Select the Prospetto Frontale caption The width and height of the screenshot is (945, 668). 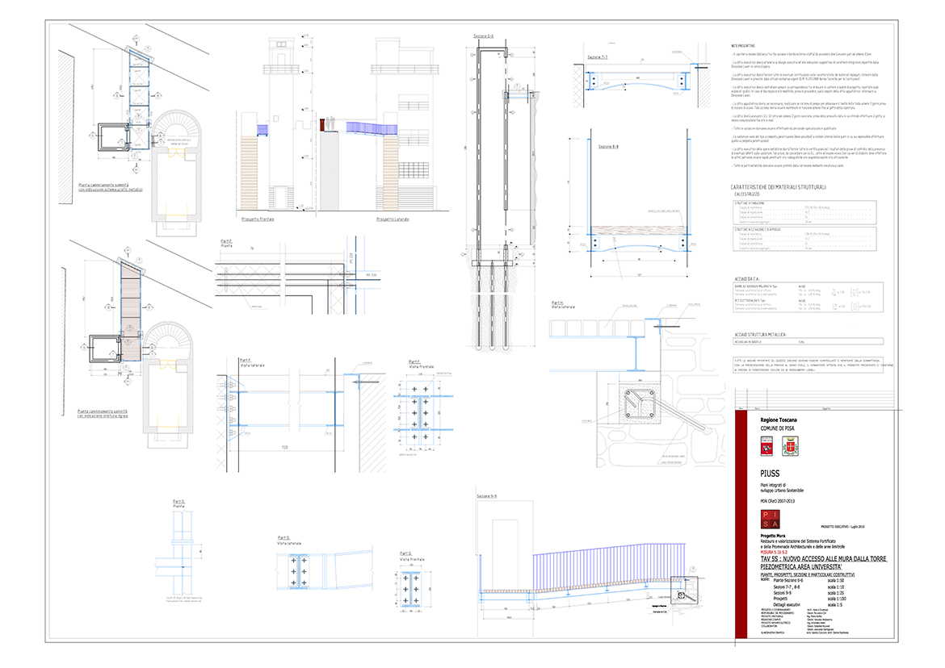point(258,219)
